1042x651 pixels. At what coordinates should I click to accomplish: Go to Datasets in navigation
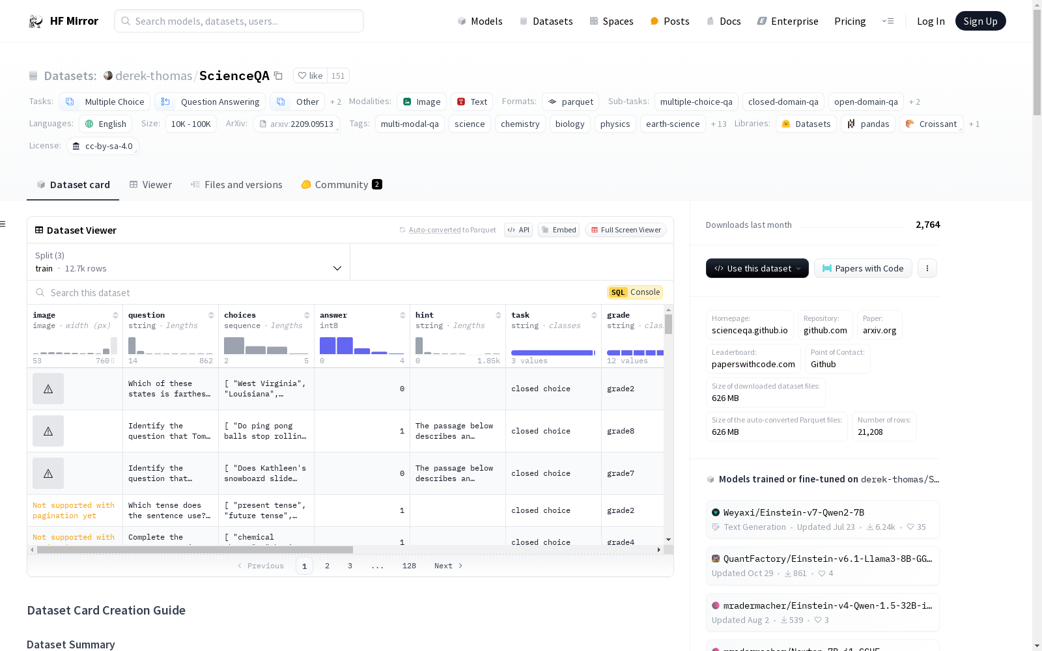coord(546,21)
